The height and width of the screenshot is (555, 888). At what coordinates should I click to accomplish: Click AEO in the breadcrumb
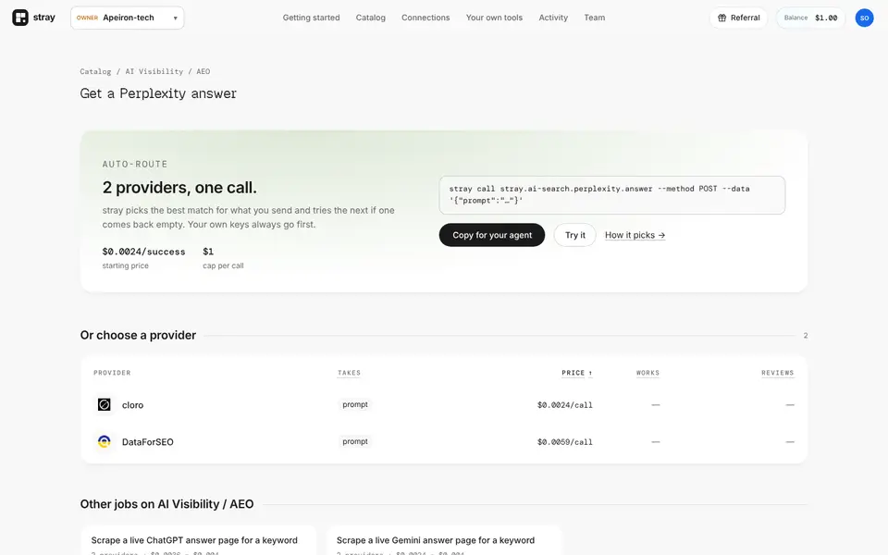[x=203, y=71]
